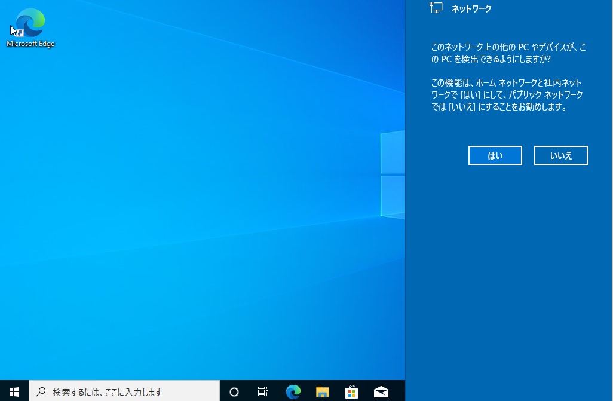The width and height of the screenshot is (613, 401).
Task: Launch Edge from the taskbar
Action: 293,391
